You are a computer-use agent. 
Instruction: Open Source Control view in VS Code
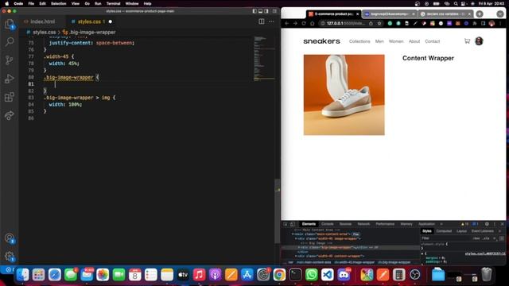[x=10, y=60]
